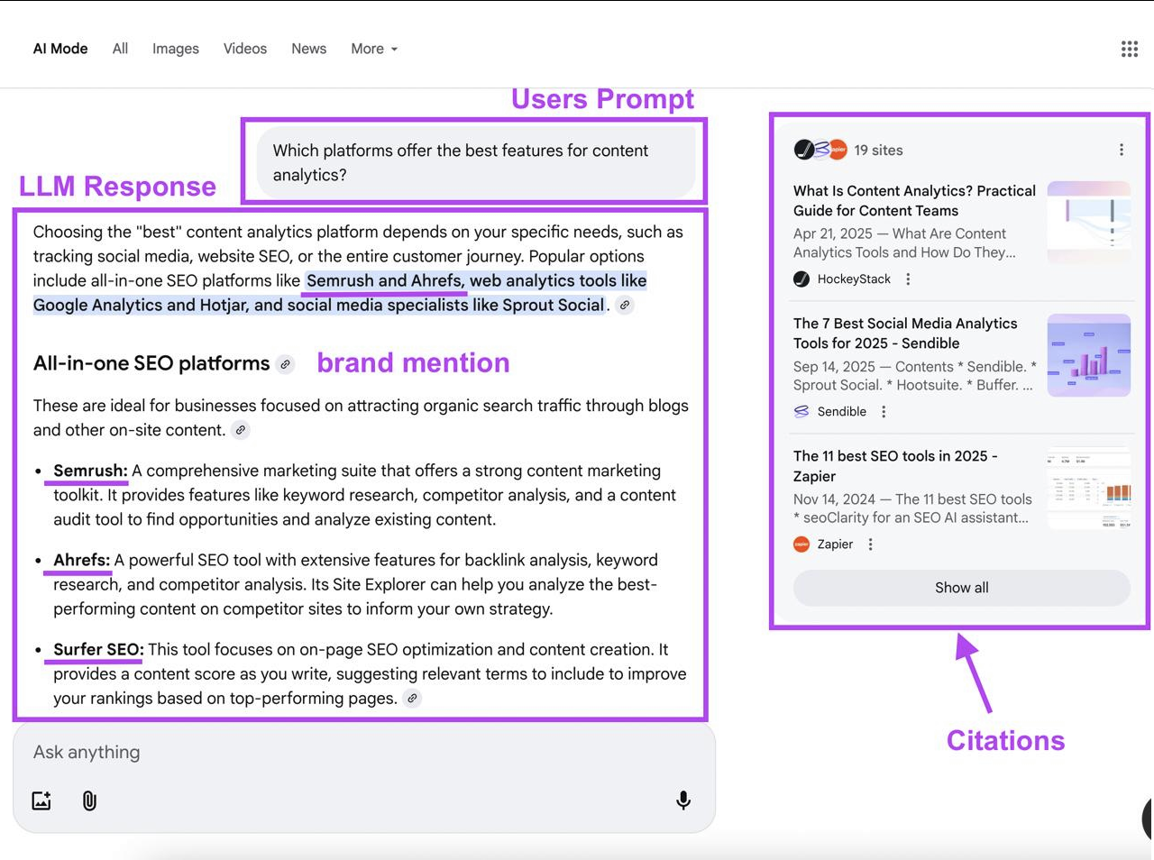Switch to the Images tab
1154x860 pixels.
point(175,49)
